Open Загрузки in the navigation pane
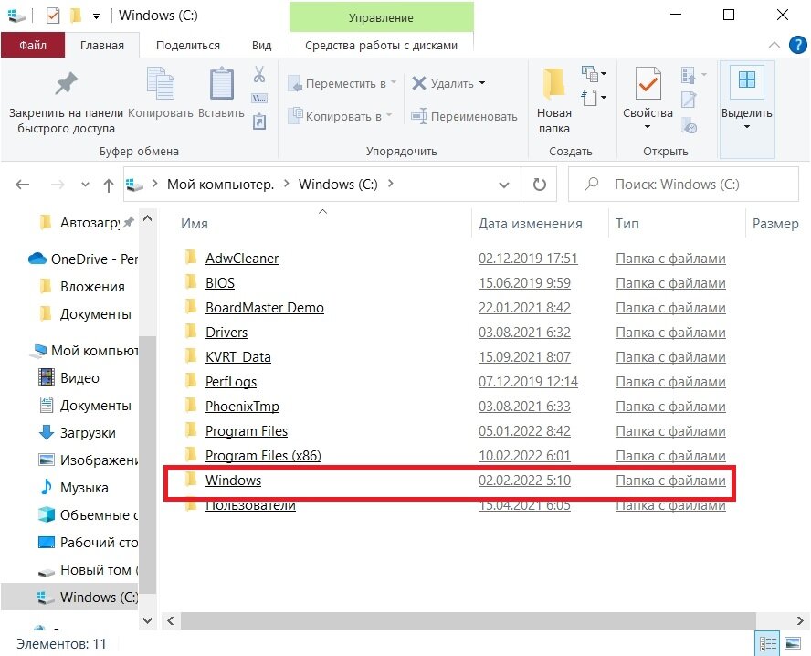This screenshot has width=811, height=656. tap(78, 432)
